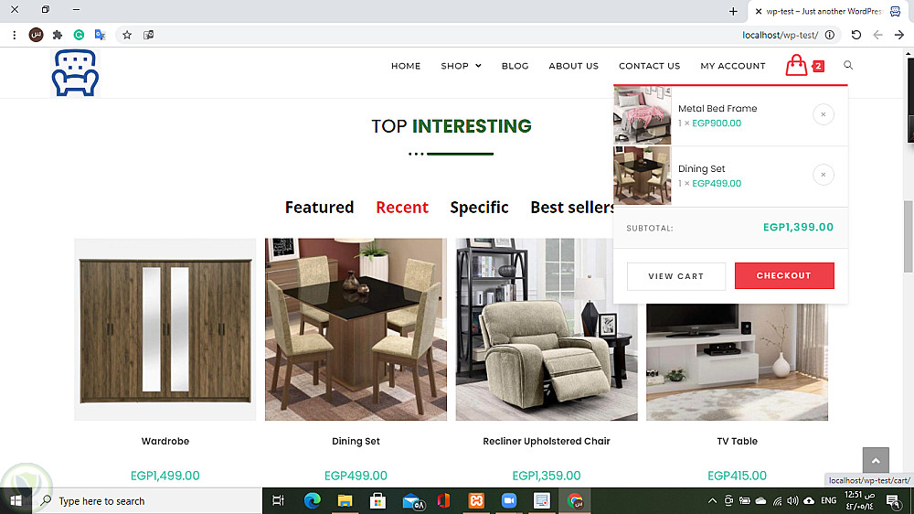
Task: Bookmark this page with star icon
Action: [127, 35]
